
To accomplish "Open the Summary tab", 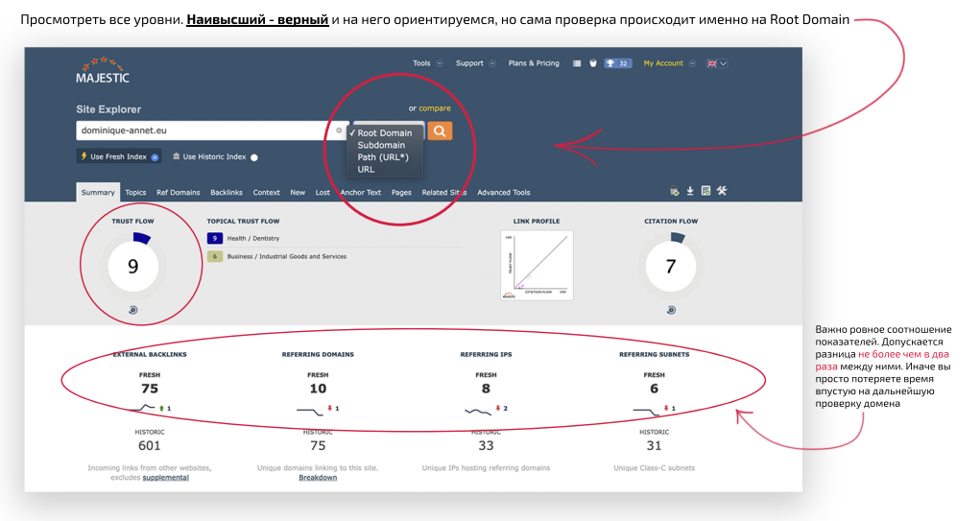I will 98,193.
